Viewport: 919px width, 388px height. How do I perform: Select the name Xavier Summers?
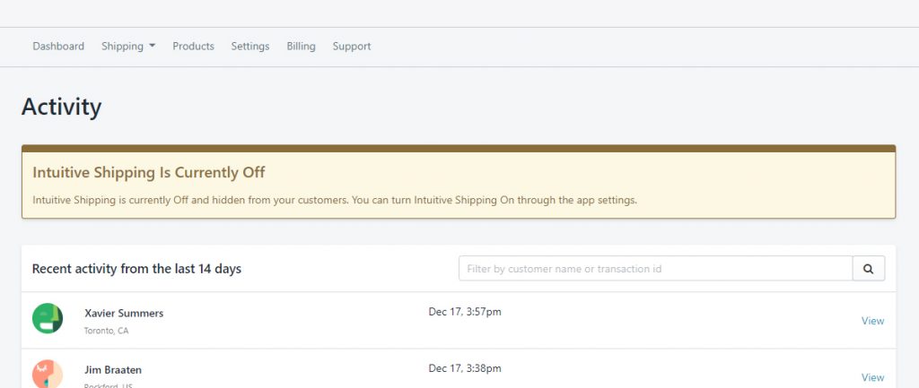pyautogui.click(x=124, y=313)
